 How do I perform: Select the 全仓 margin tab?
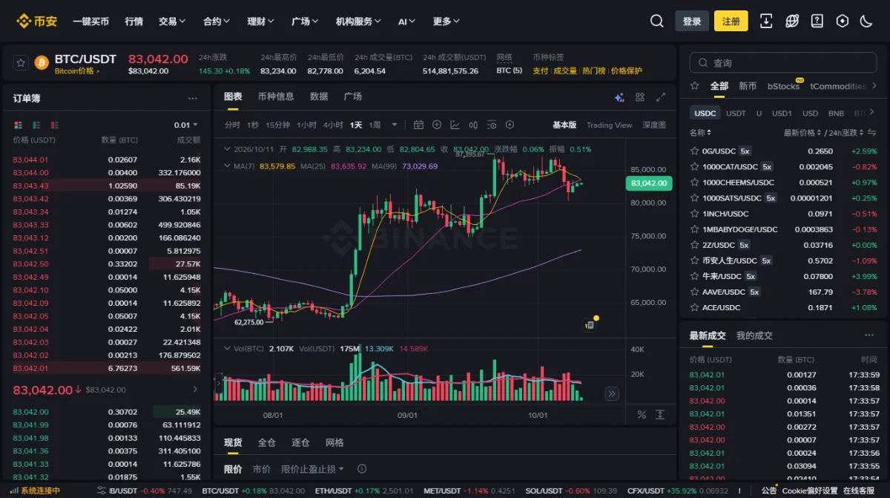coord(266,442)
